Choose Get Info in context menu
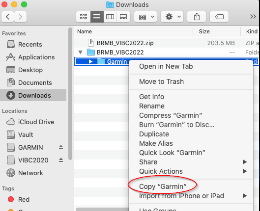 [151, 97]
